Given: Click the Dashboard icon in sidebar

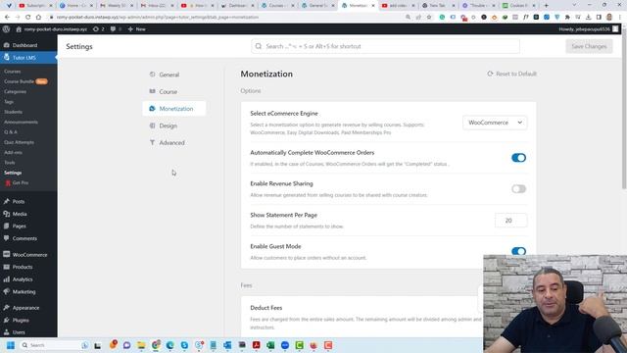Looking at the screenshot, I should tap(7, 45).
